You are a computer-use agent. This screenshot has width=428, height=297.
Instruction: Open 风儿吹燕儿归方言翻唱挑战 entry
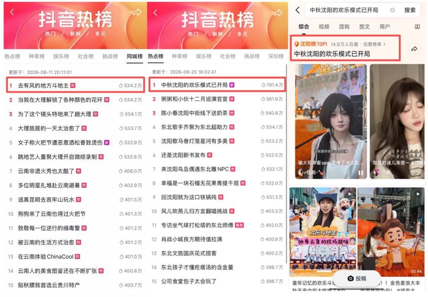click(217, 211)
